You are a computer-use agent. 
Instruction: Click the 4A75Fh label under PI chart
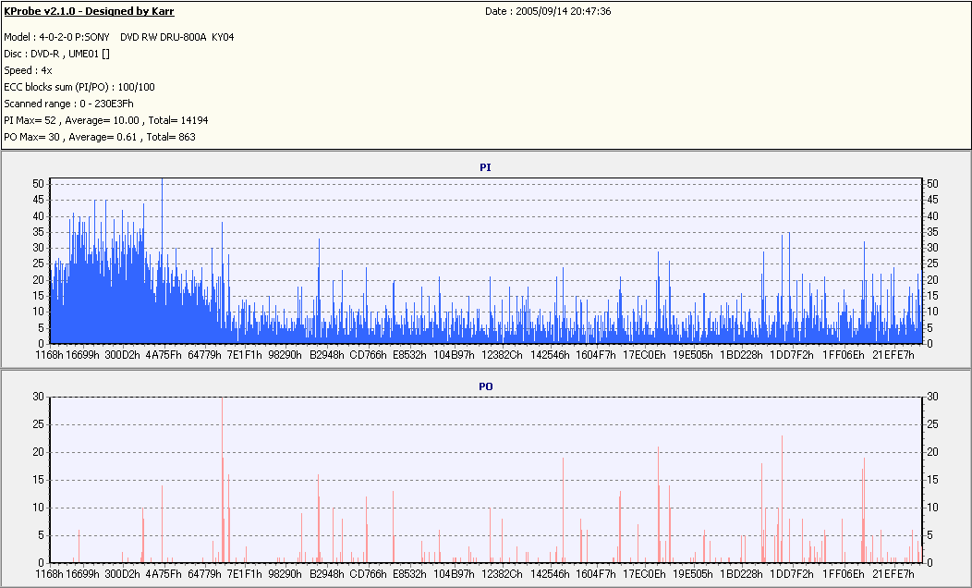[164, 354]
